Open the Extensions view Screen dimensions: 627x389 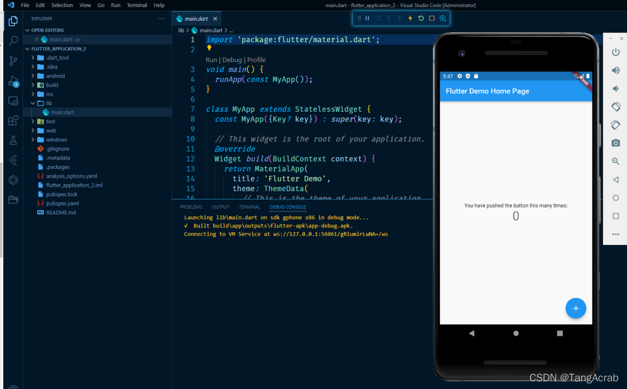point(13,121)
